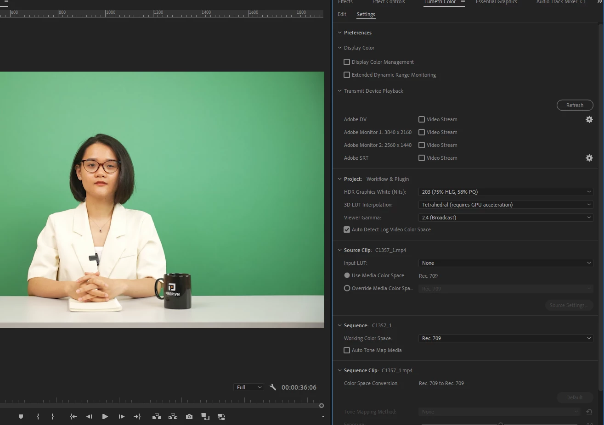Open Working Color Space dropdown
Screen dimensions: 604x425
[506, 338]
